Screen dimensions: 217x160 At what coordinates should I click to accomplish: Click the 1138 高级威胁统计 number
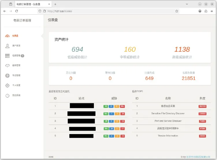pyautogui.click(x=182, y=49)
